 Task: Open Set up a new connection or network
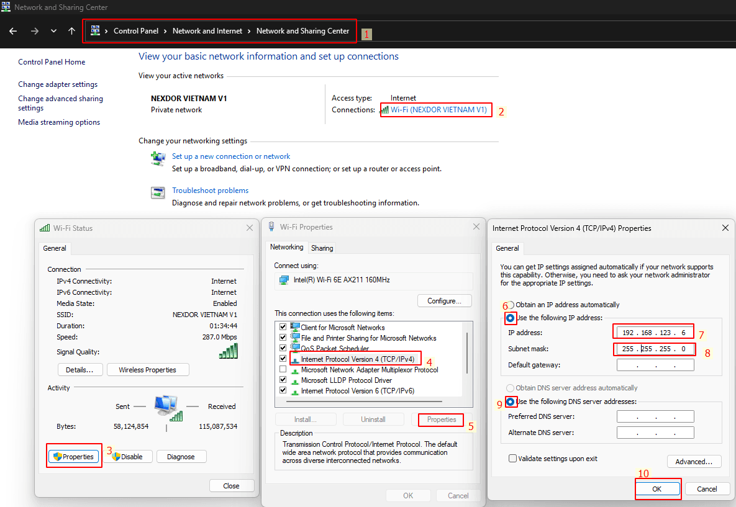click(x=231, y=156)
